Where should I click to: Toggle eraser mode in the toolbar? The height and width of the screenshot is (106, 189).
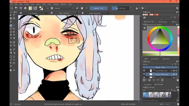click(x=77, y=8)
